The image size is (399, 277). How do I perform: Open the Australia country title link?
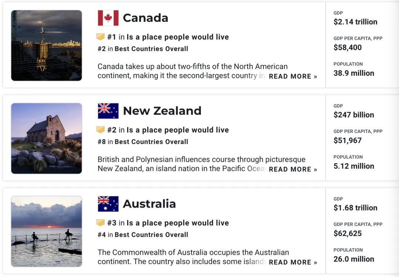[149, 204]
